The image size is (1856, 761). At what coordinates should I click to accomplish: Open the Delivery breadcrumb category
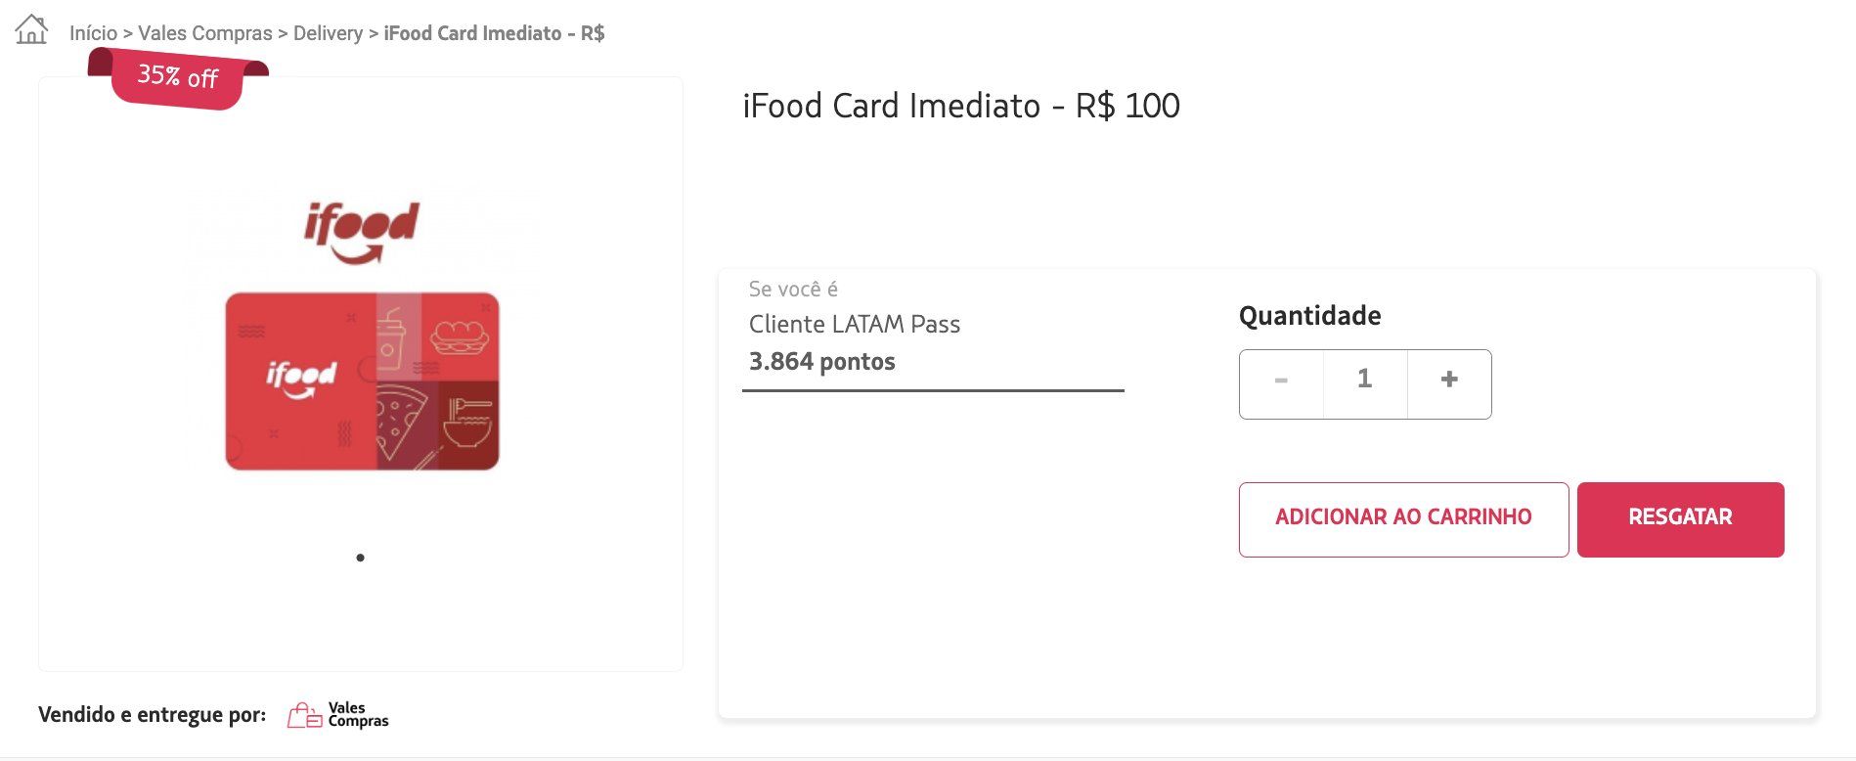[328, 33]
